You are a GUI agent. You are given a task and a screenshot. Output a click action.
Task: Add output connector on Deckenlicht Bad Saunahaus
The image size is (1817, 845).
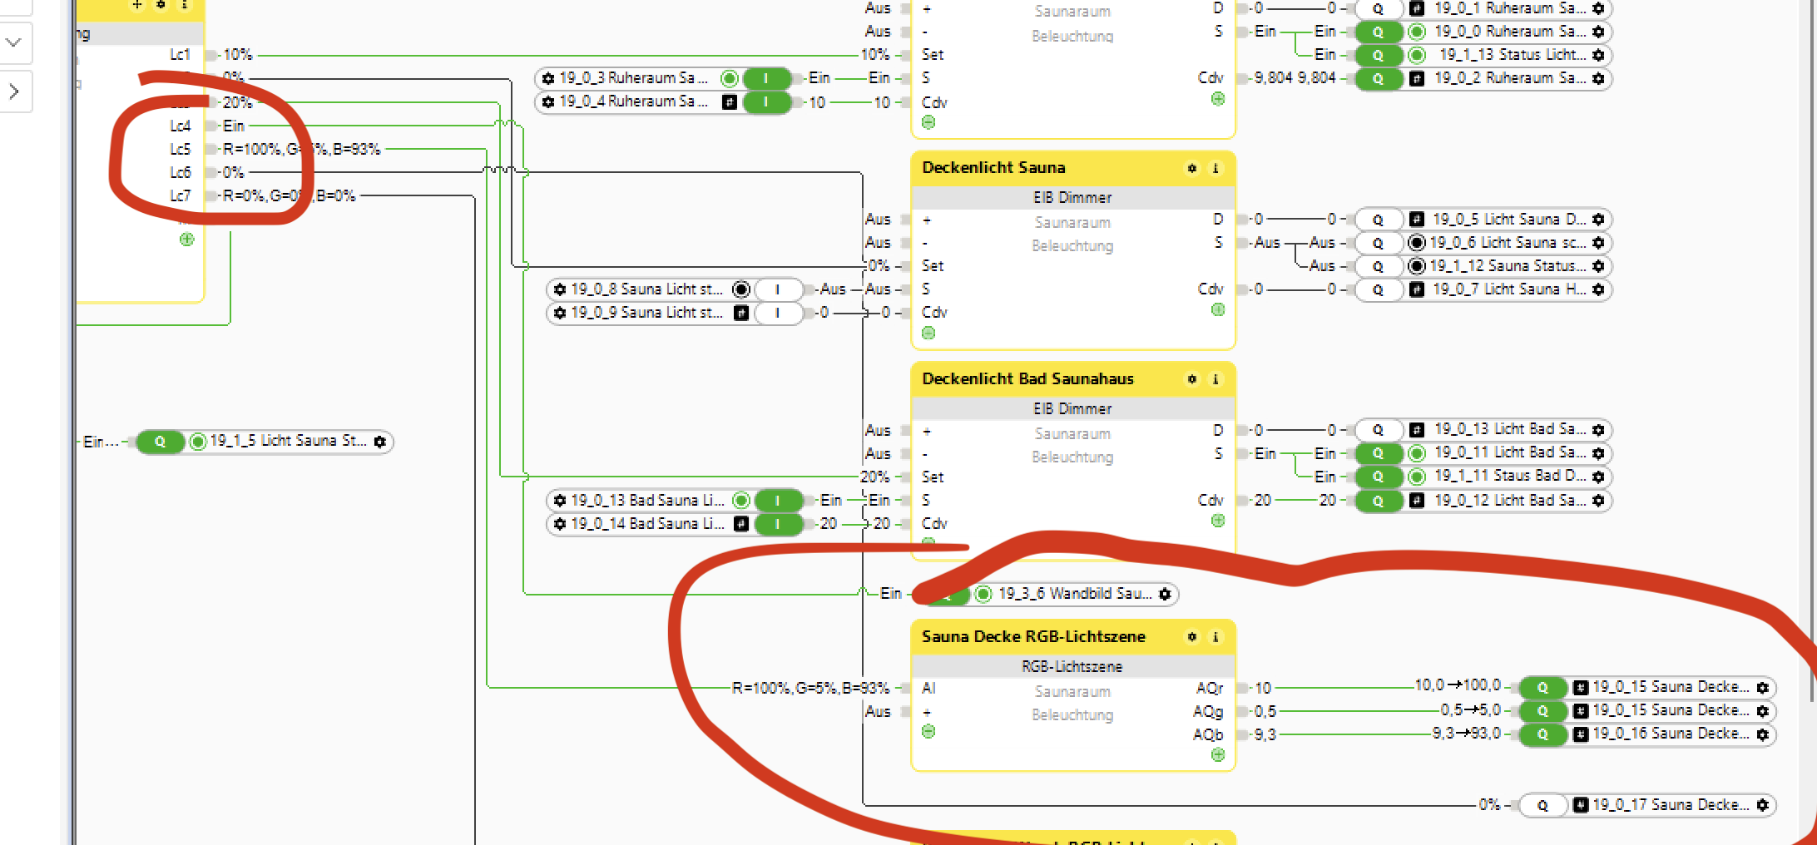click(x=1218, y=521)
